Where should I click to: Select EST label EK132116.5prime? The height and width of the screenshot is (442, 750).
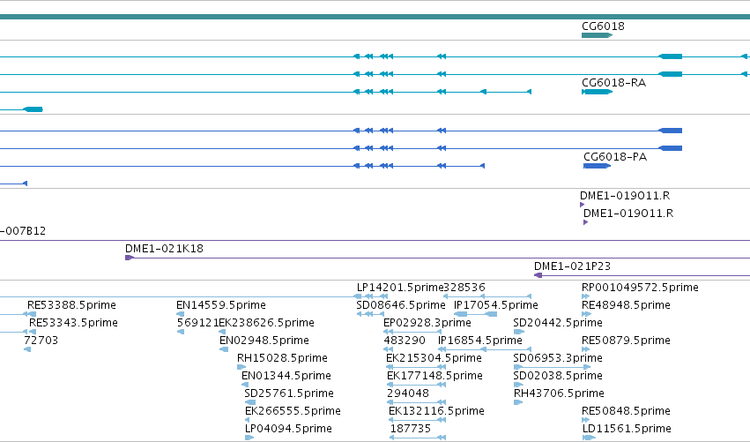[x=437, y=411]
